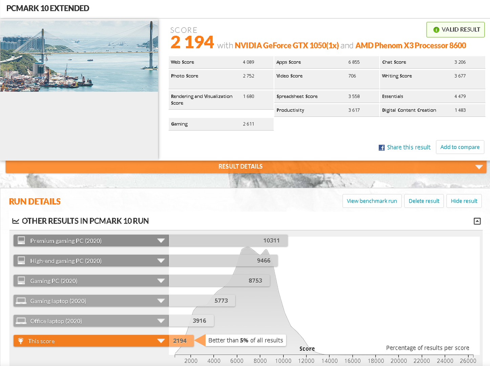490x366 pixels.
Task: Click the laptop icon on Gaming laptop row
Action: [x=21, y=301]
